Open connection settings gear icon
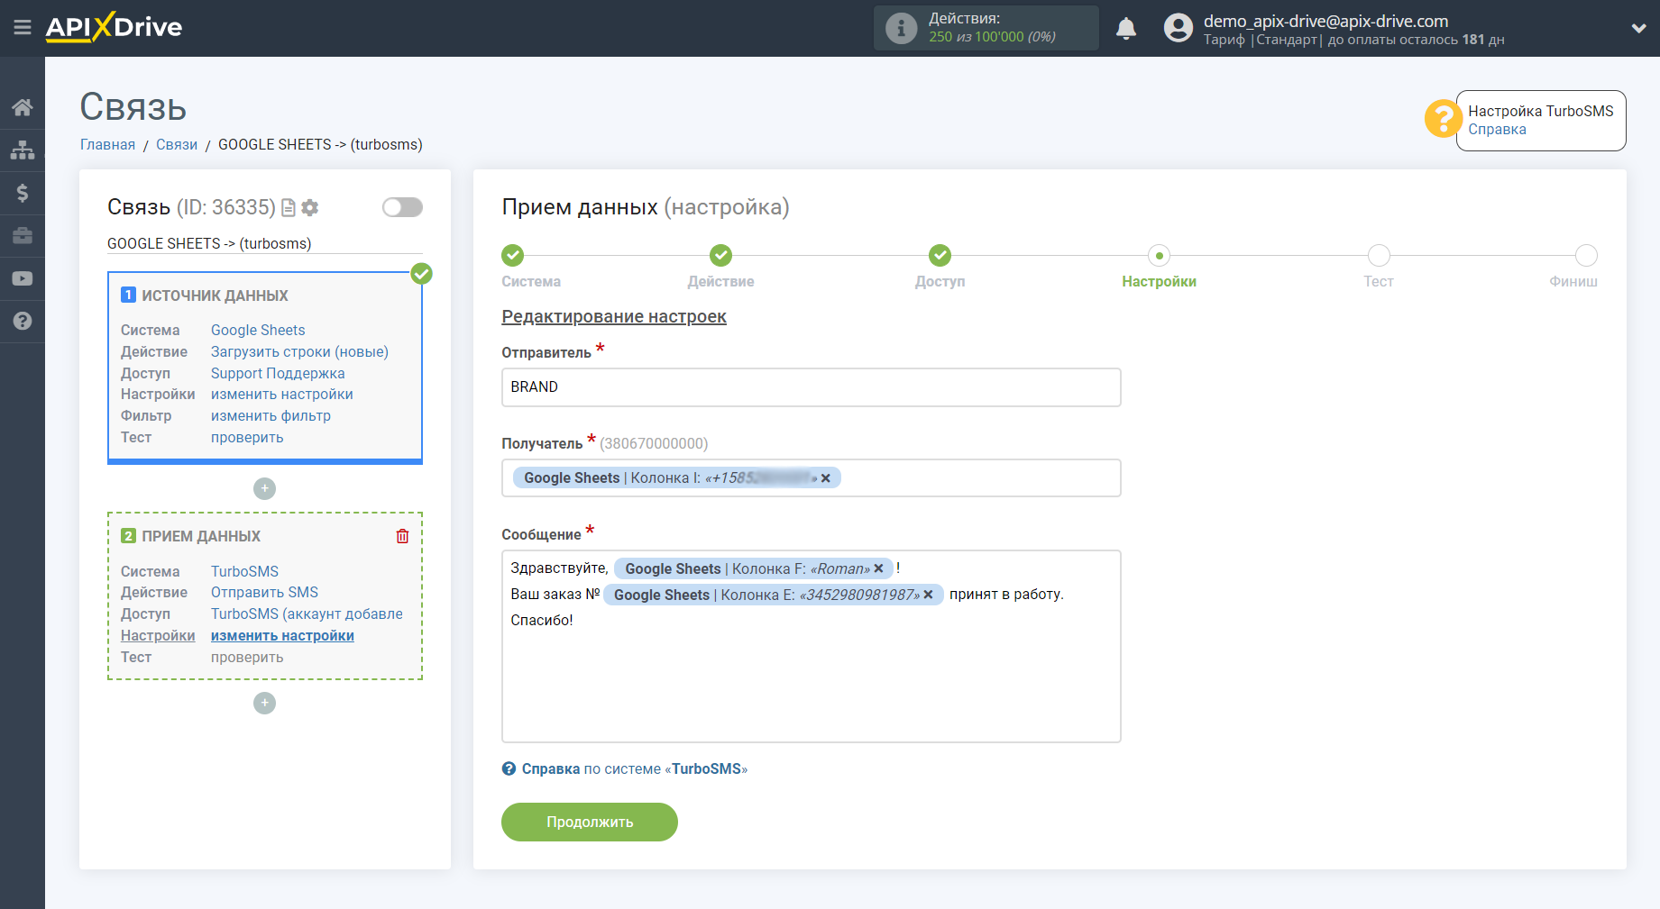 click(x=310, y=208)
